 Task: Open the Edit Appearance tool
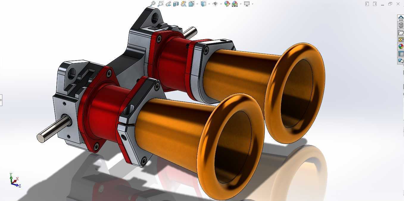(x=227, y=4)
